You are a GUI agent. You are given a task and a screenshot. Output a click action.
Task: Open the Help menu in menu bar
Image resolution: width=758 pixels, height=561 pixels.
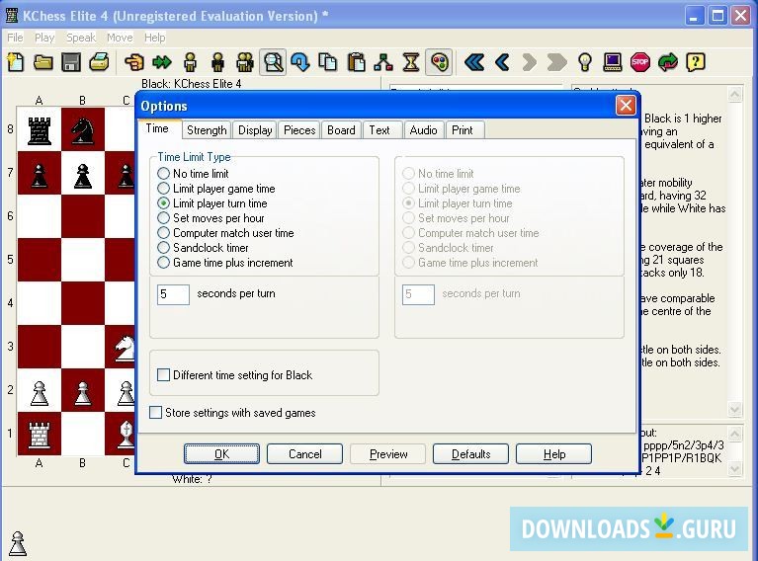pos(155,38)
